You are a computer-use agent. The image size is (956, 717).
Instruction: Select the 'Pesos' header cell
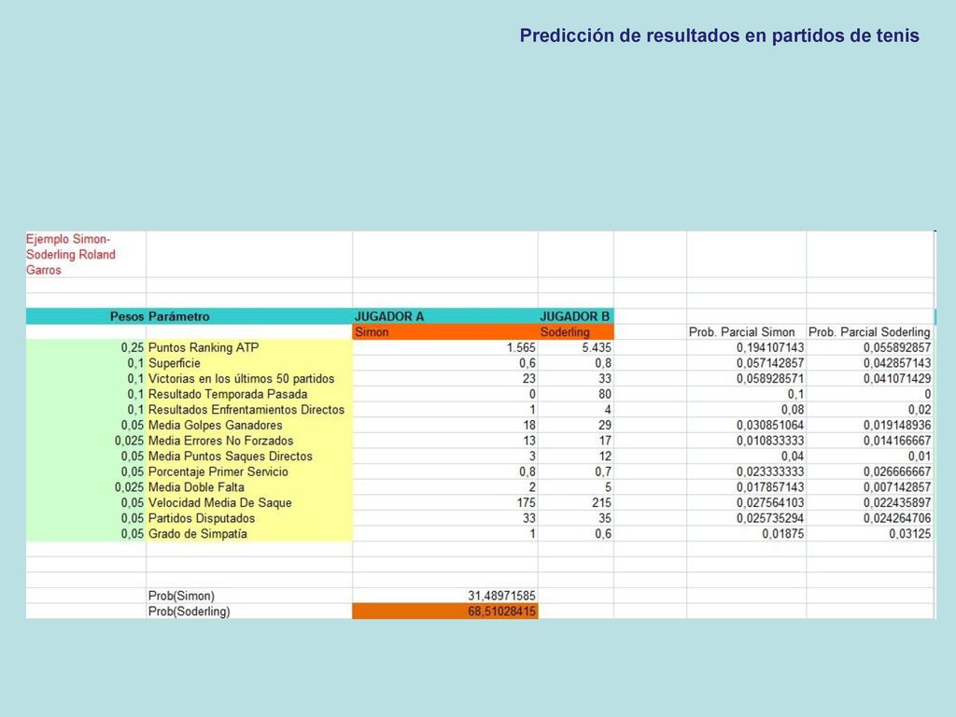[x=86, y=316]
